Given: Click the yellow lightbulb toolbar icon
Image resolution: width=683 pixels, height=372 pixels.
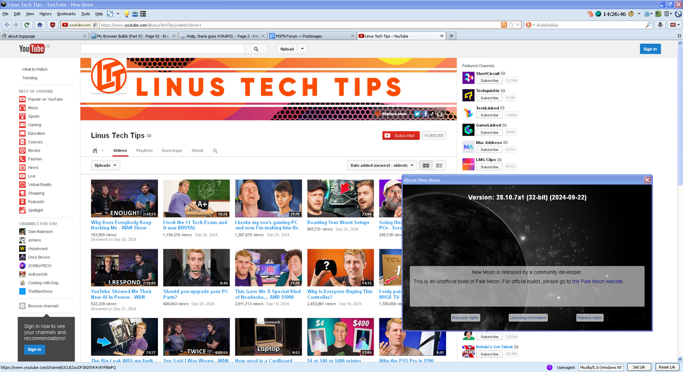Looking at the screenshot, I should (x=126, y=13).
